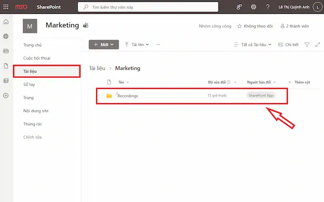The width and height of the screenshot is (324, 202).
Task: Open My sites globe icon
Action: coord(6,36)
